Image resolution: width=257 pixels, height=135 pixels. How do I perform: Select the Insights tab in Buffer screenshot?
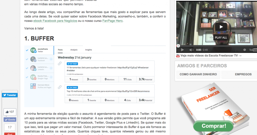[x=89, y=50]
